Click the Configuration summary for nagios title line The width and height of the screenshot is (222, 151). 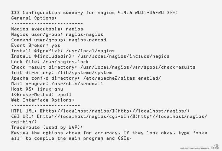95,12
